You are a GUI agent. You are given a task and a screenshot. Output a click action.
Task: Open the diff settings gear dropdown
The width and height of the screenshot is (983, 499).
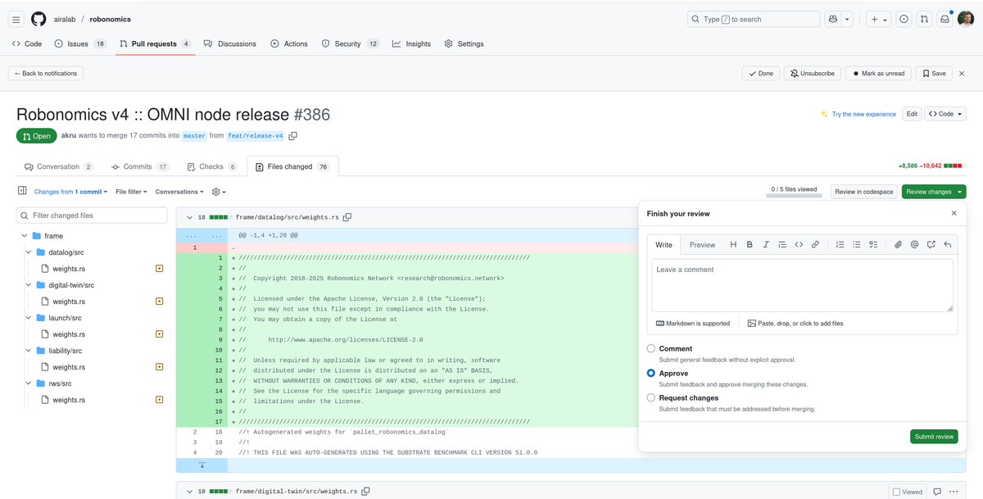219,192
